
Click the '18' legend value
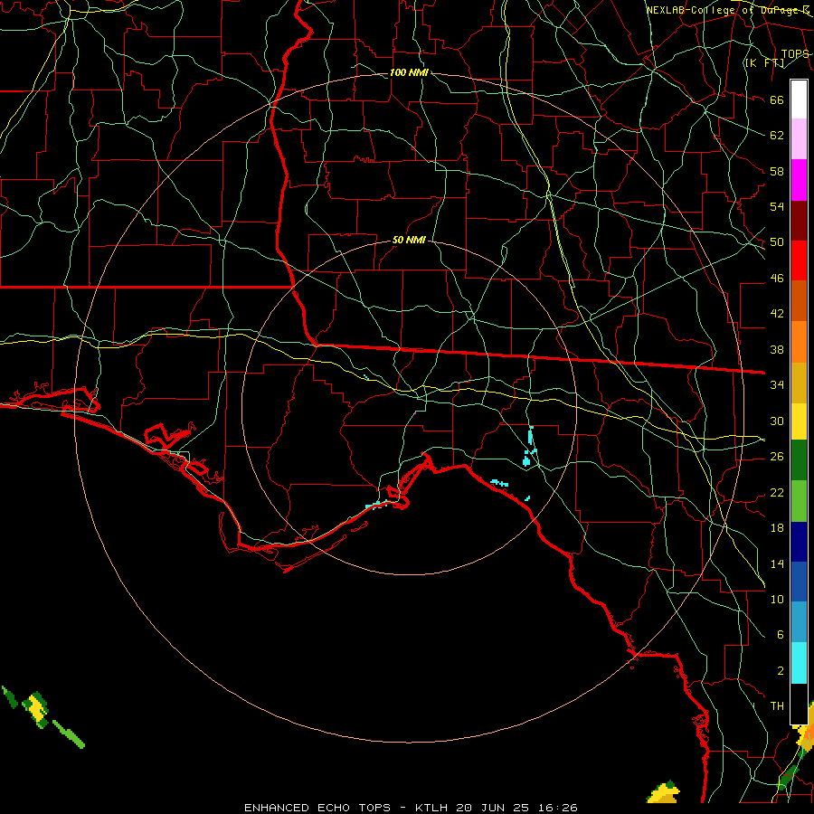(x=777, y=528)
